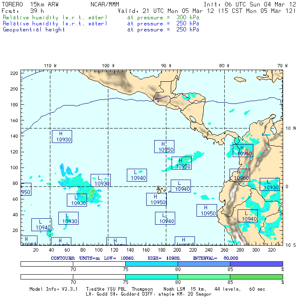Image resolution: width=298 pixels, height=298 pixels.
Task: Click 'Model Info: V3.3.1' footer text
Action: [x=54, y=289]
